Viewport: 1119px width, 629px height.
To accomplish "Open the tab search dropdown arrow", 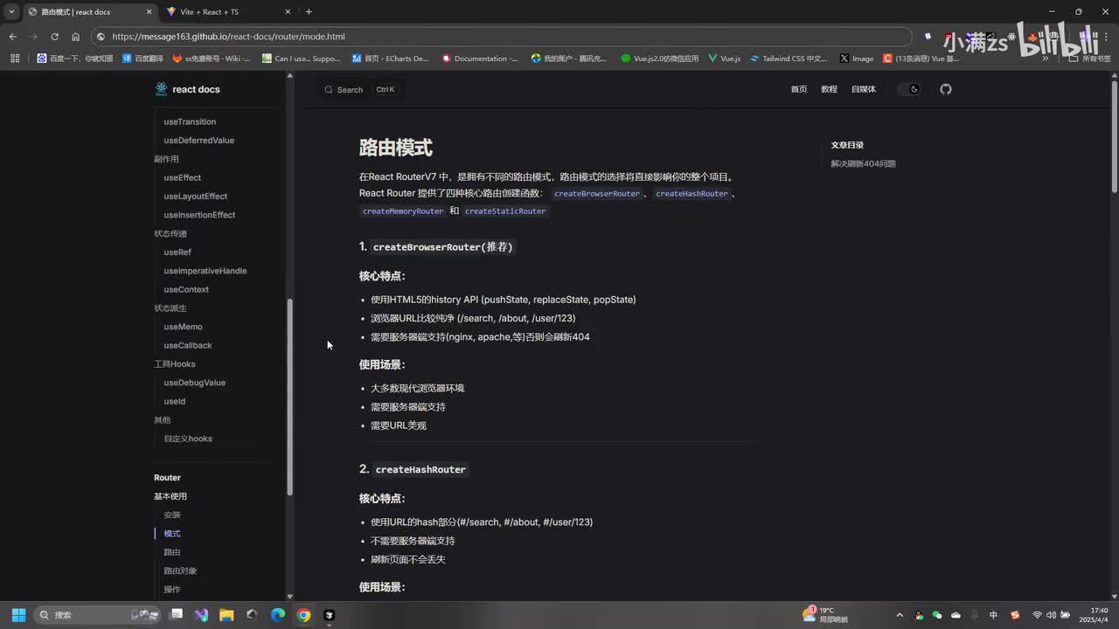I will click(10, 11).
